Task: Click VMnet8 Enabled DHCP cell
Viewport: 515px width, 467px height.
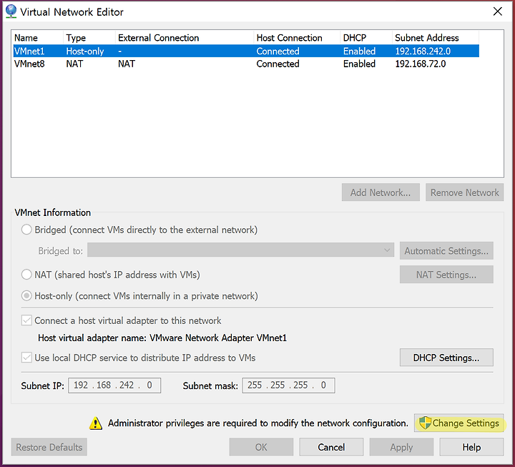Action: pos(359,64)
